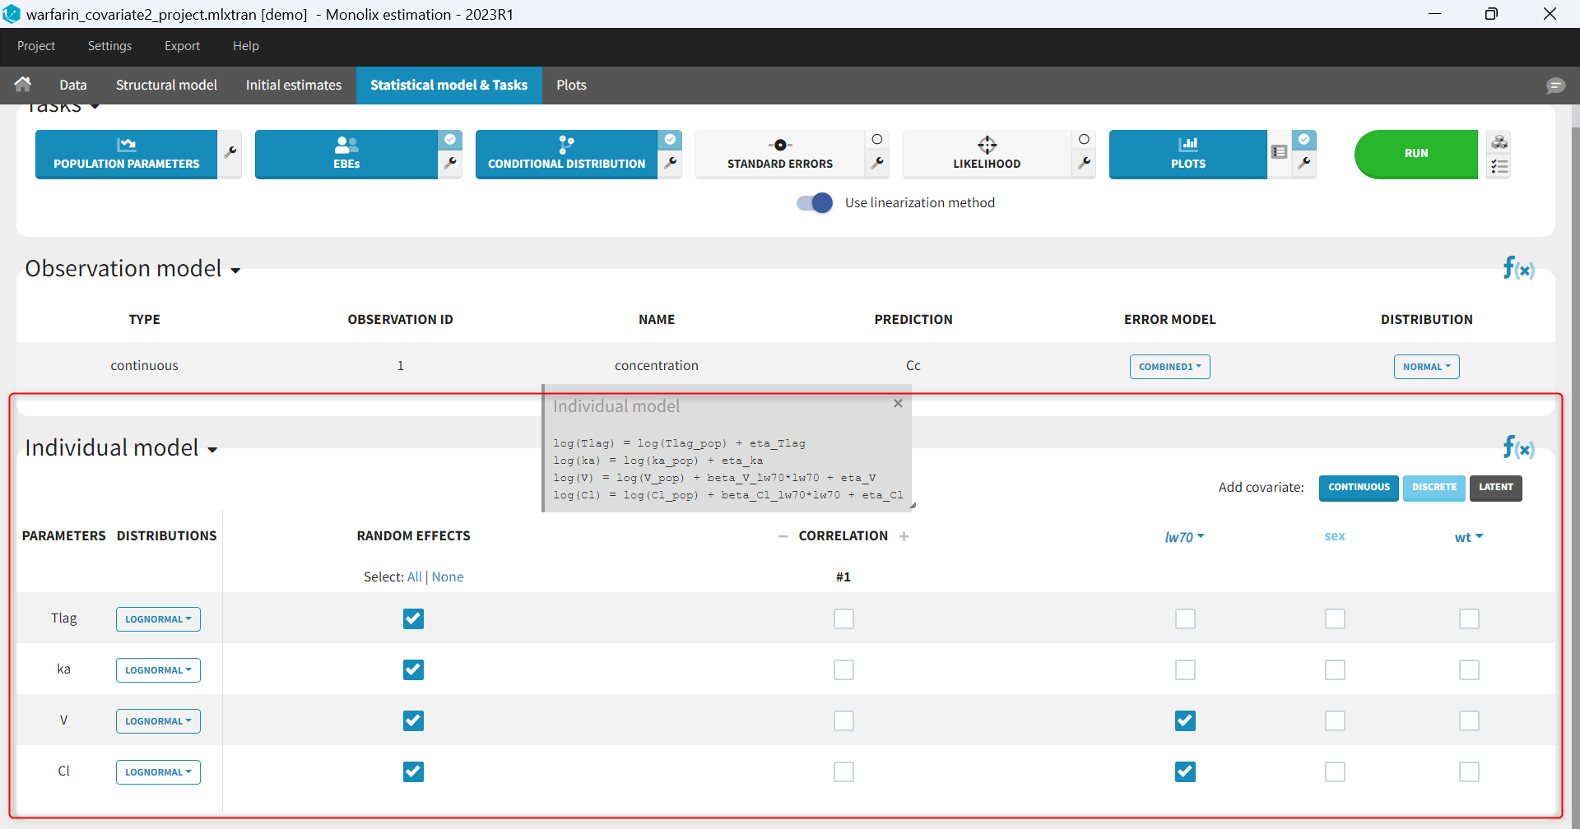Open standard errors wrench settings
This screenshot has height=829, width=1580.
pos(877,163)
